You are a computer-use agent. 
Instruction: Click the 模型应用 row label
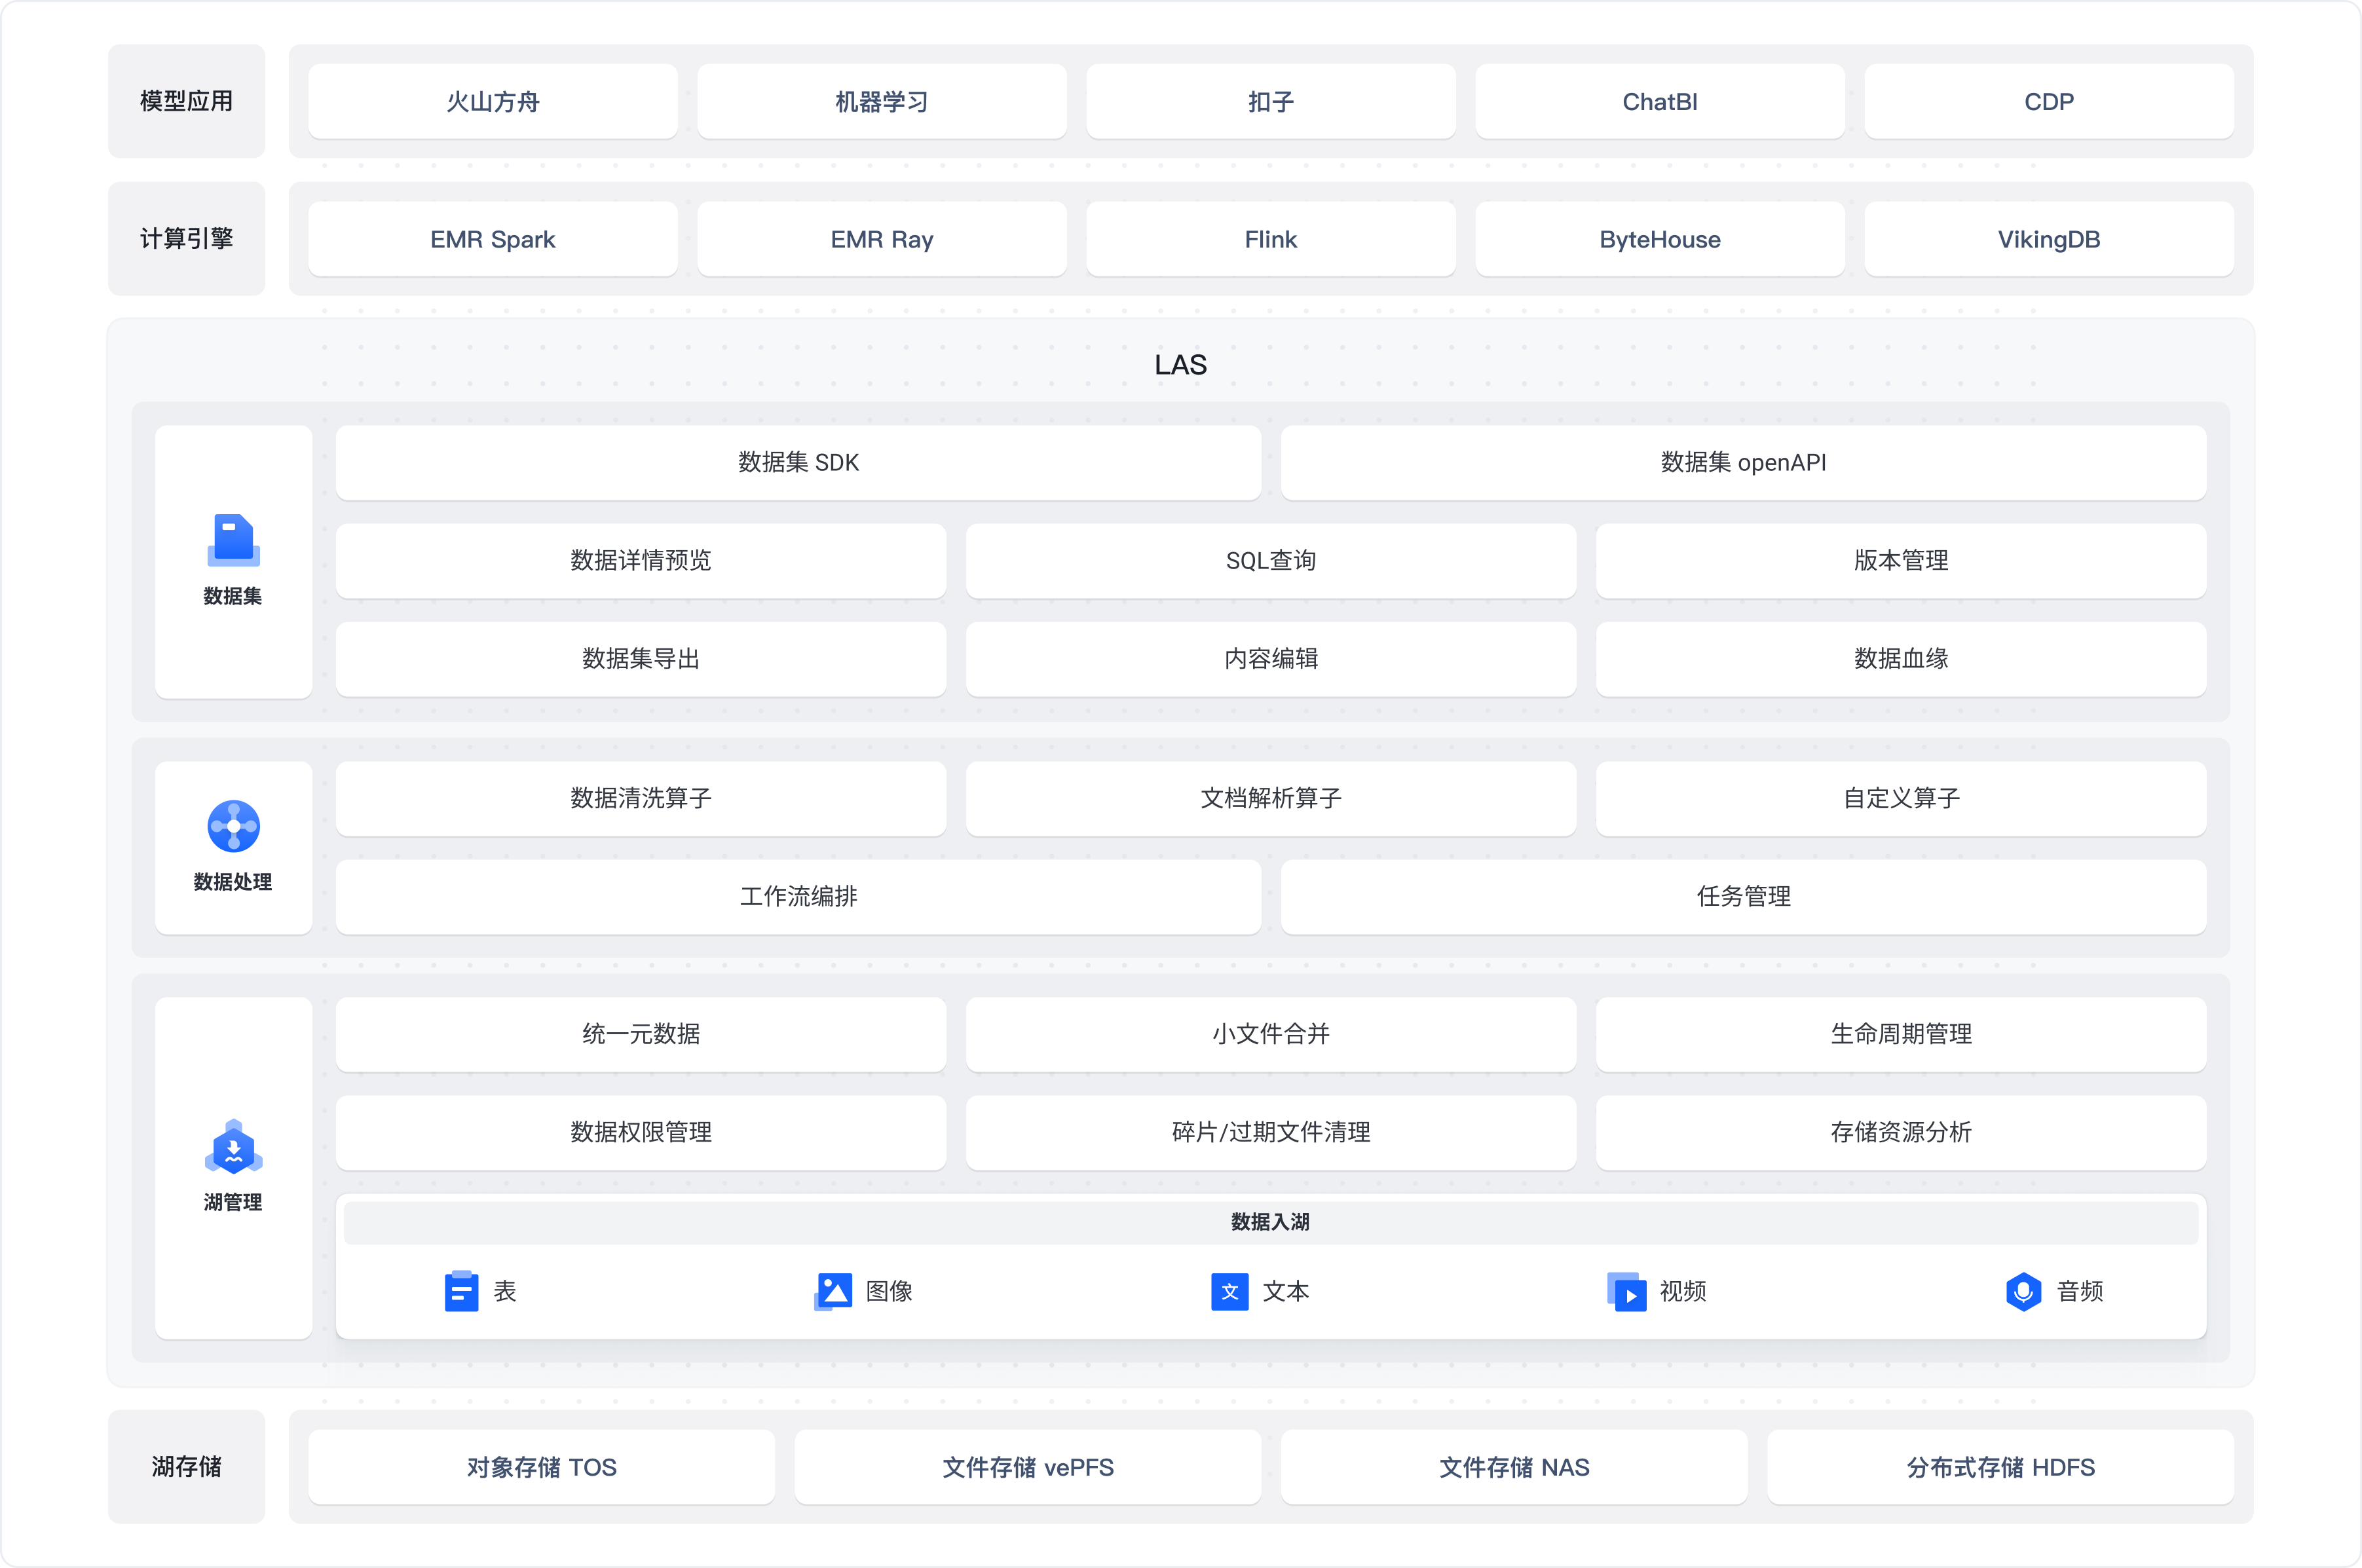coord(187,101)
